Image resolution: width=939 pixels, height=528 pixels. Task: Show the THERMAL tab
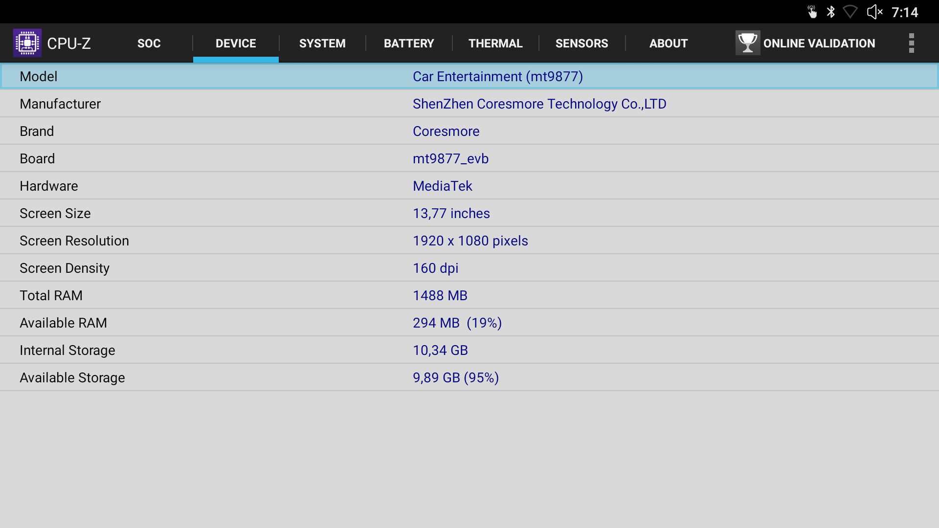[495, 44]
